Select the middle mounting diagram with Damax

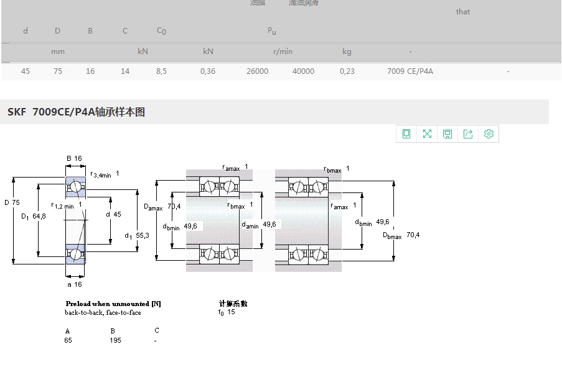tap(220, 220)
